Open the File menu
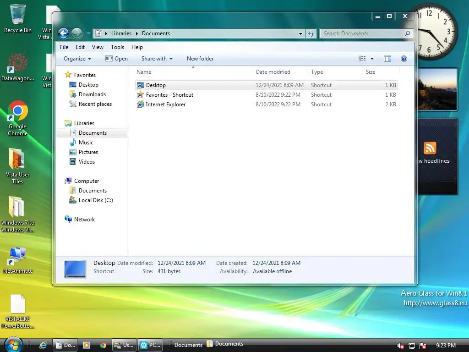 tap(64, 47)
